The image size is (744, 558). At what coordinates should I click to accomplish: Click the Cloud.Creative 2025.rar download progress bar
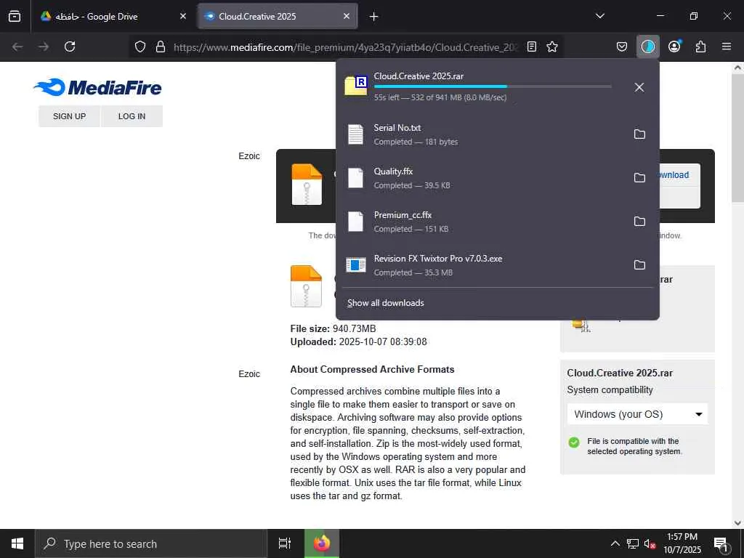pyautogui.click(x=493, y=86)
